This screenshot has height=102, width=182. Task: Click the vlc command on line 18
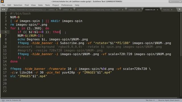13,76
